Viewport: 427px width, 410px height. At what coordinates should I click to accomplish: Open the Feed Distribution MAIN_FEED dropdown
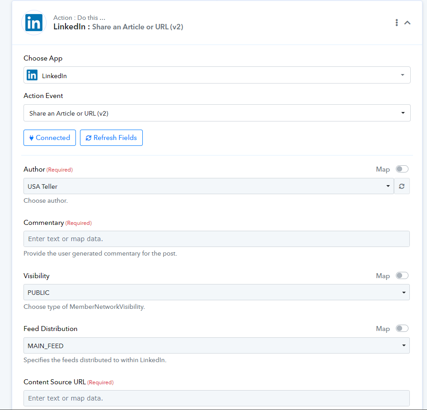[x=216, y=345]
